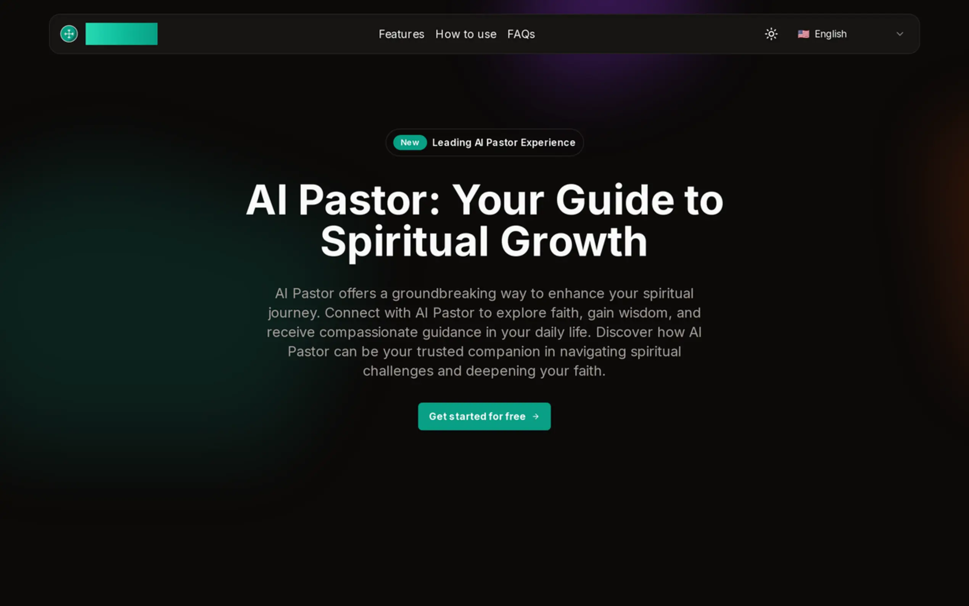Click the text Leading AI Pastor Experience
The image size is (969, 606).
tap(504, 142)
